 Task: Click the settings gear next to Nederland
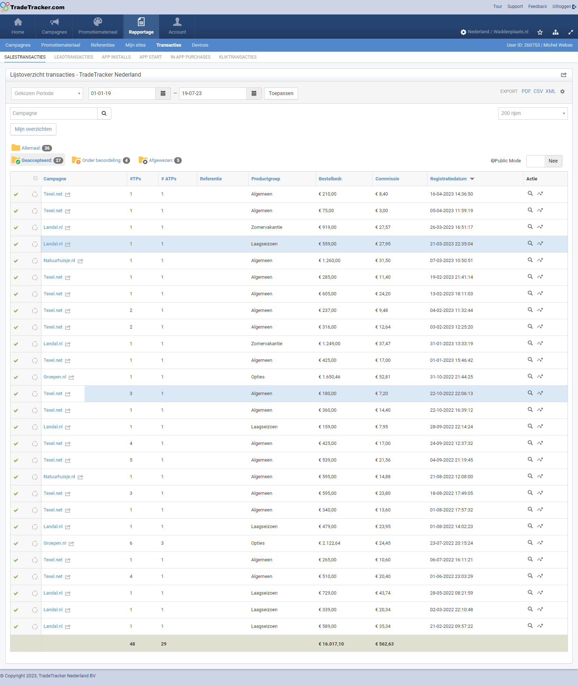click(x=463, y=32)
